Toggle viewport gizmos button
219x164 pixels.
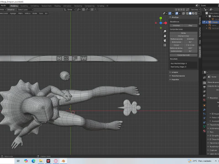point(170,13)
